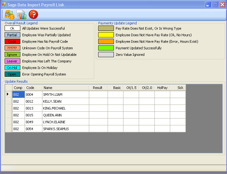Screen dimensions: 227x174
Task: Click the QUEEN.ANN name cell
Action: tap(66, 115)
